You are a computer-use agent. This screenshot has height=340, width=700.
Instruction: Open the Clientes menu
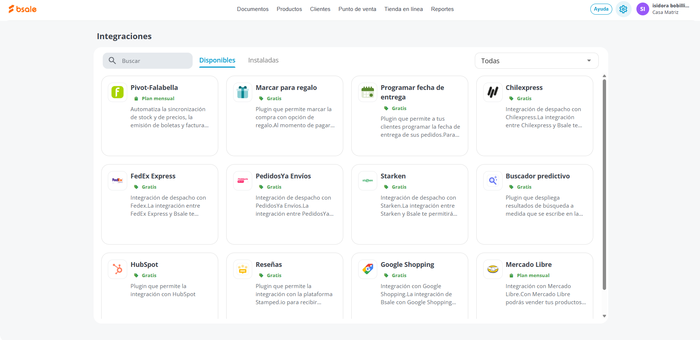[320, 9]
